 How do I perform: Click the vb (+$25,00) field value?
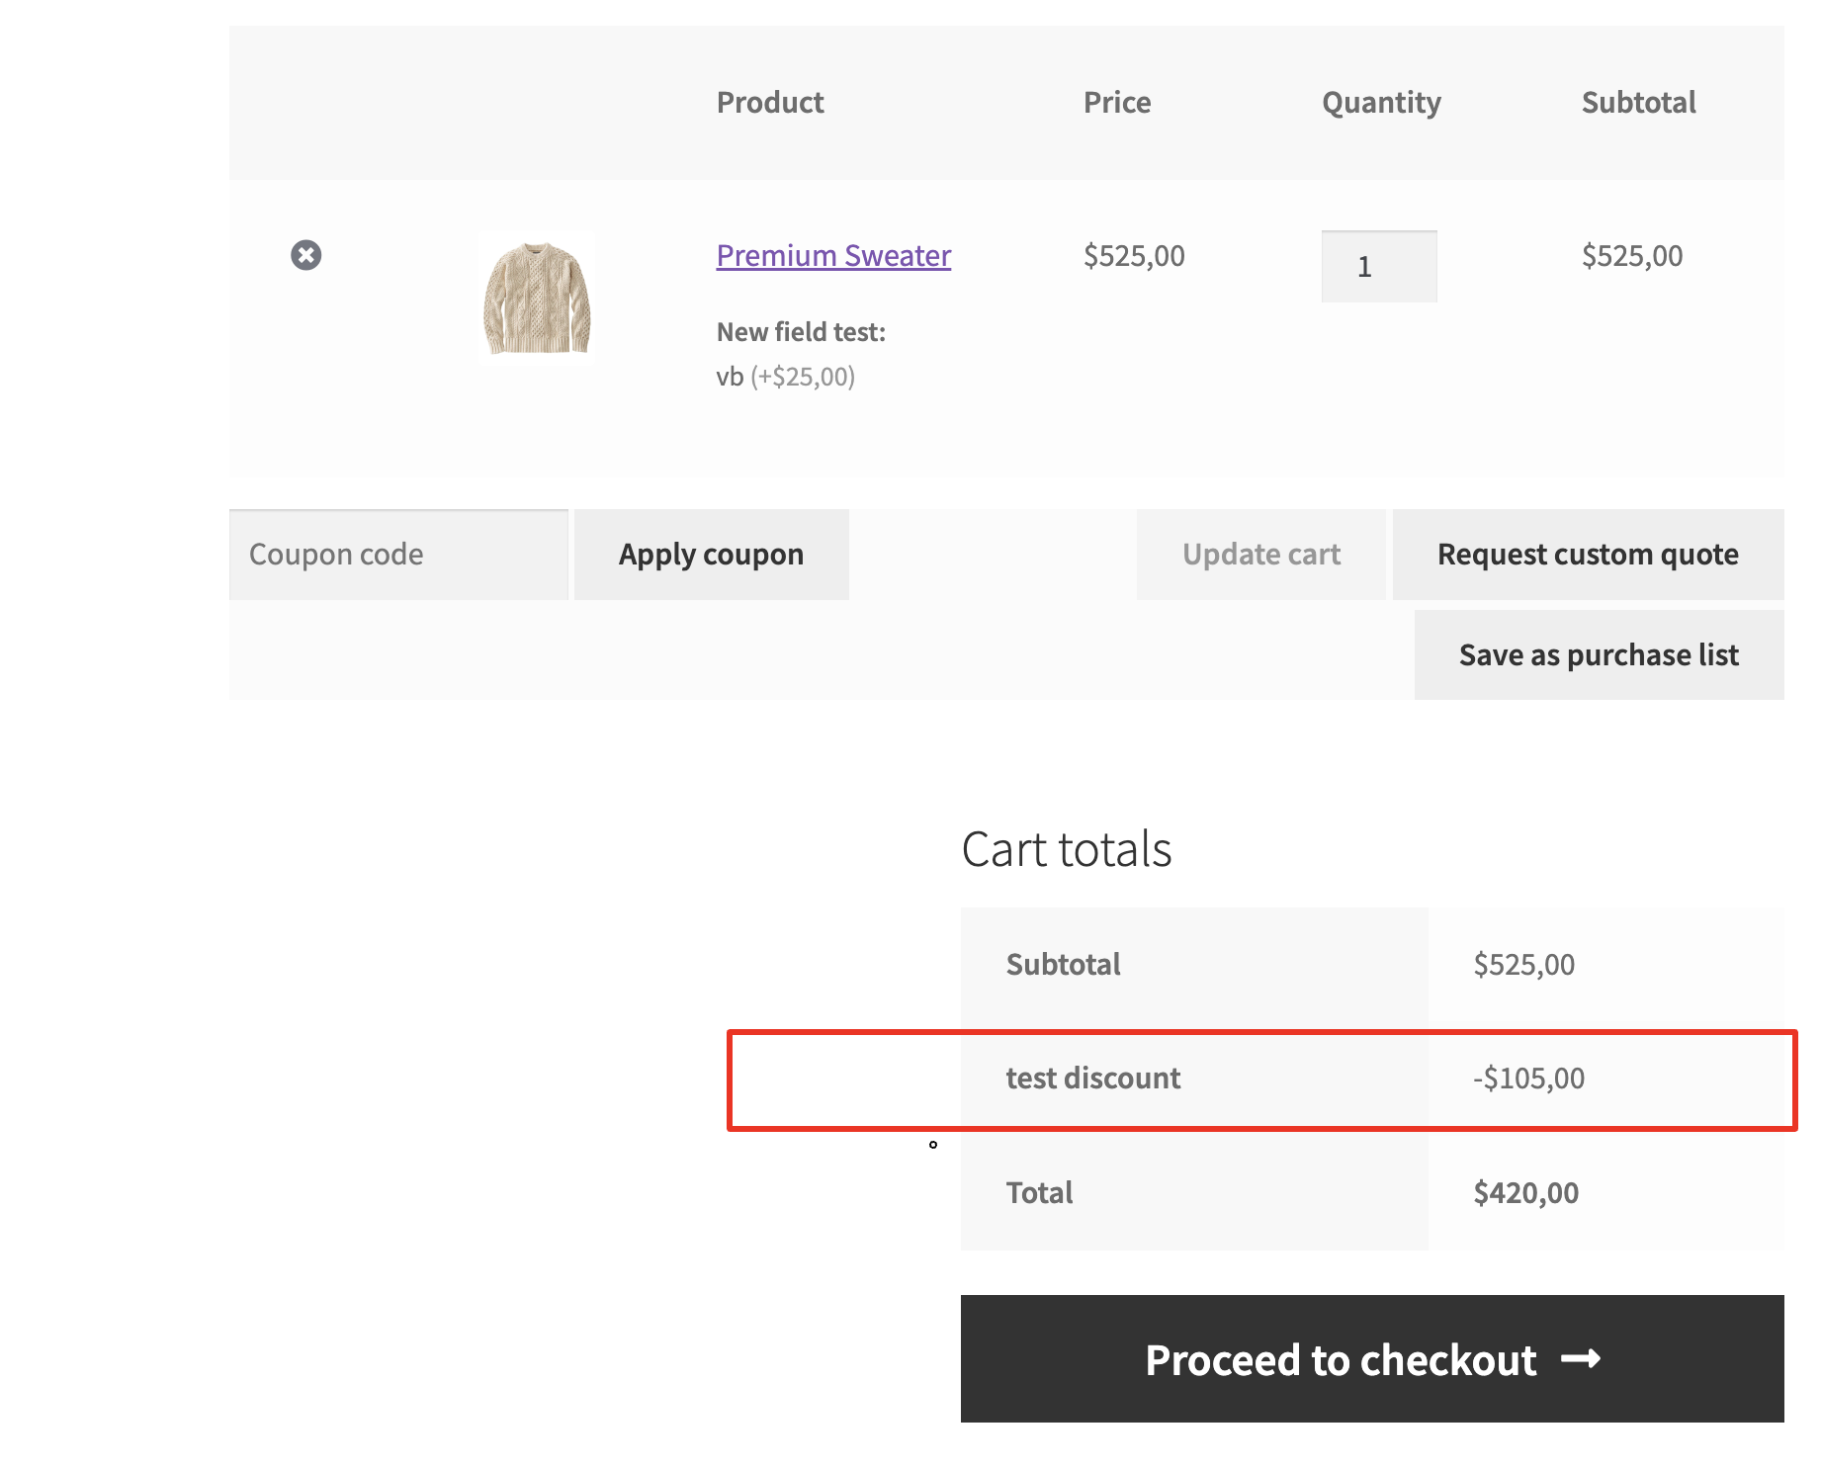pyautogui.click(x=786, y=377)
